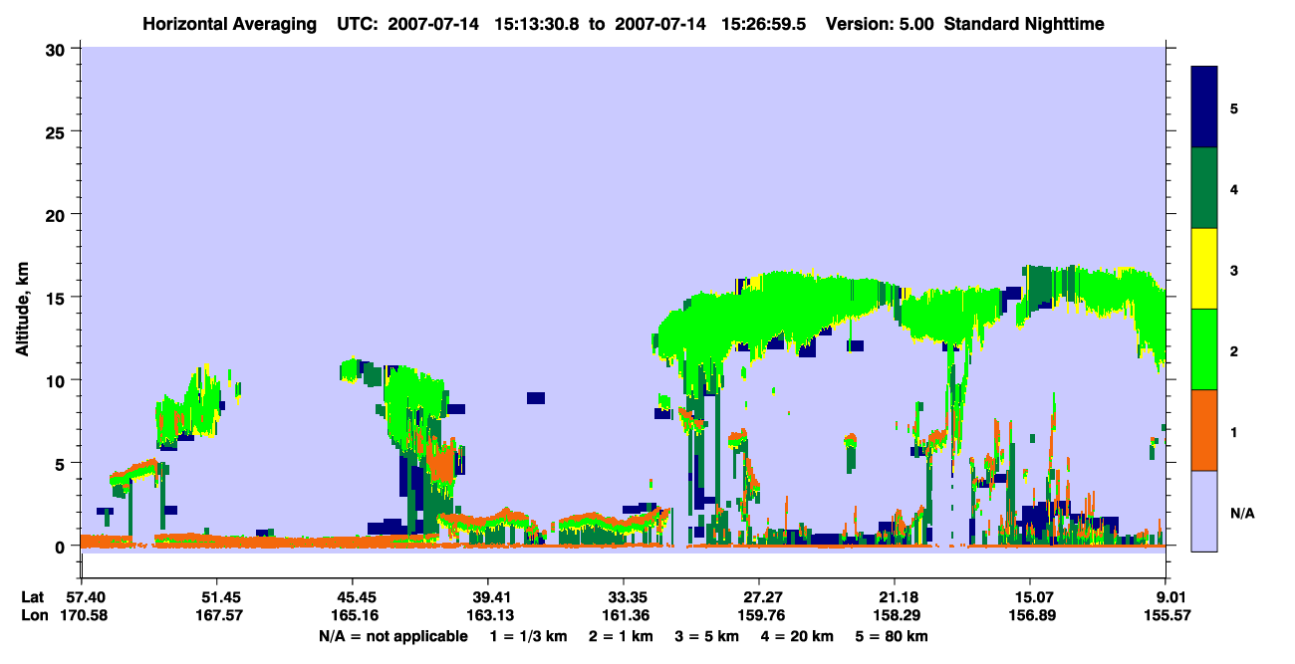The width and height of the screenshot is (1295, 664).
Task: Click the lavender N/A color bar segment
Action: pyautogui.click(x=1204, y=511)
